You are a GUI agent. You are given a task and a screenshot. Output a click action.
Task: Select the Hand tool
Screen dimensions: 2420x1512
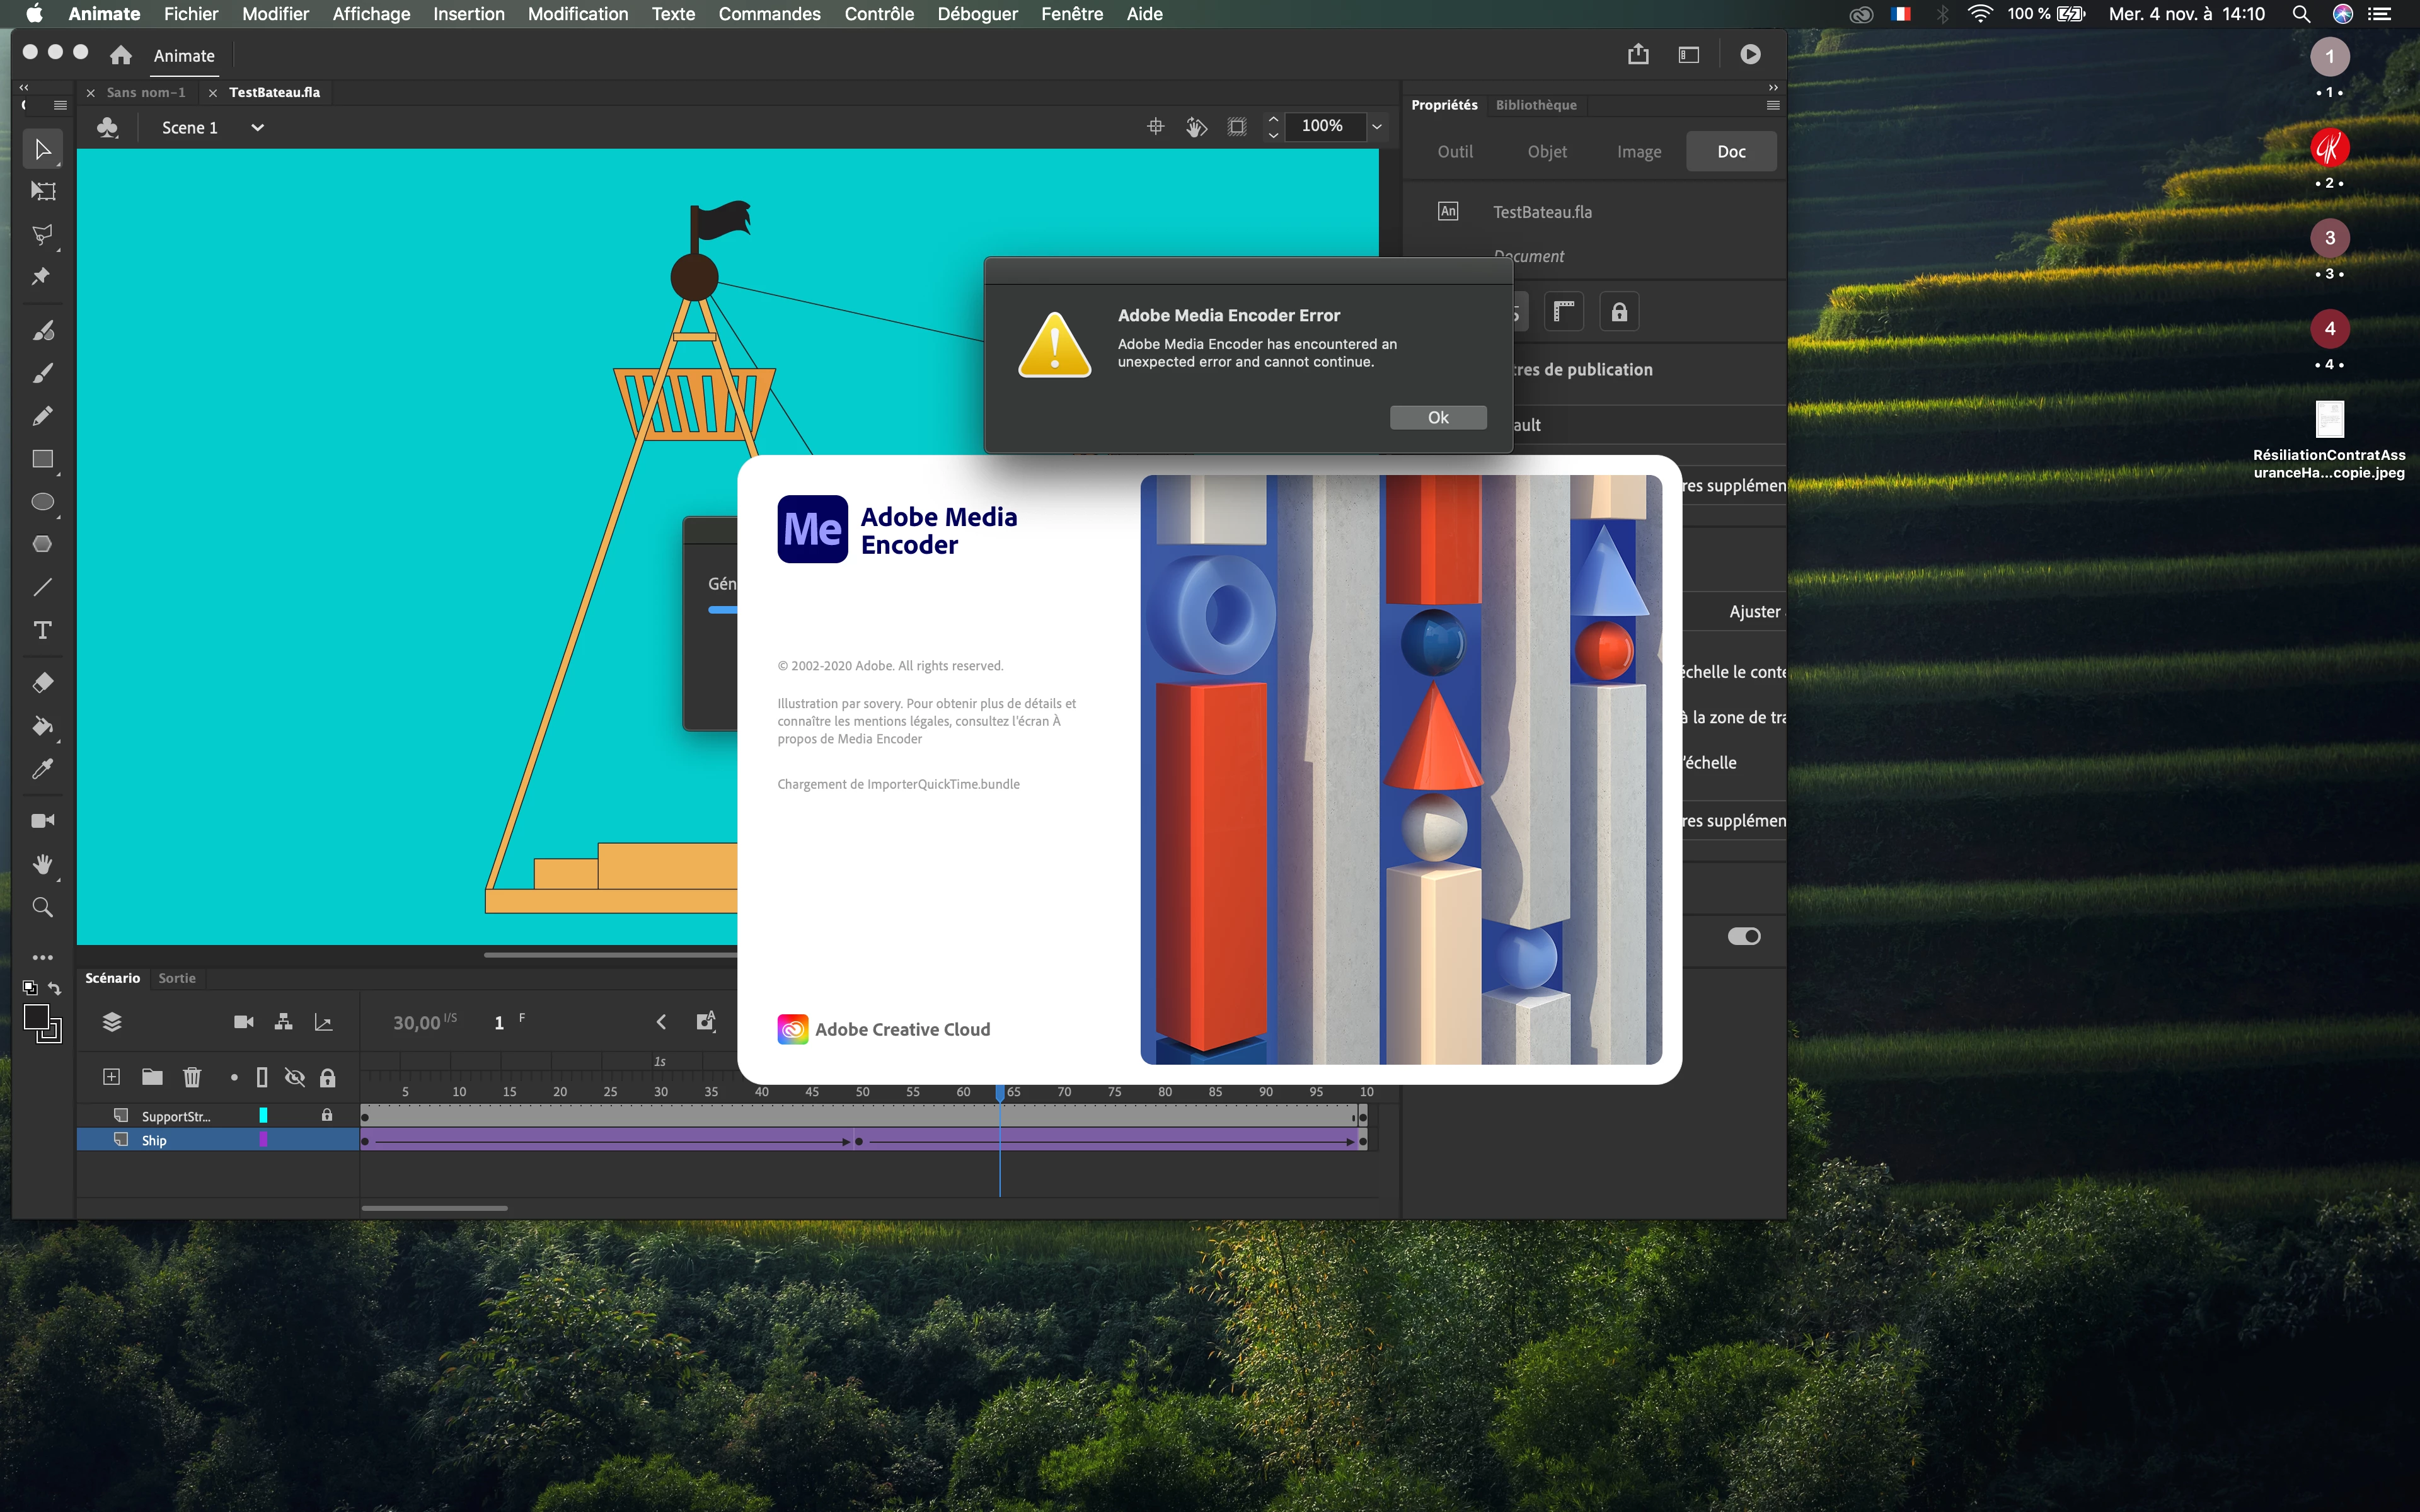click(42, 864)
